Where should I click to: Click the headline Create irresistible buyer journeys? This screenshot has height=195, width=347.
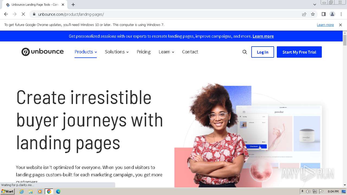(x=89, y=120)
